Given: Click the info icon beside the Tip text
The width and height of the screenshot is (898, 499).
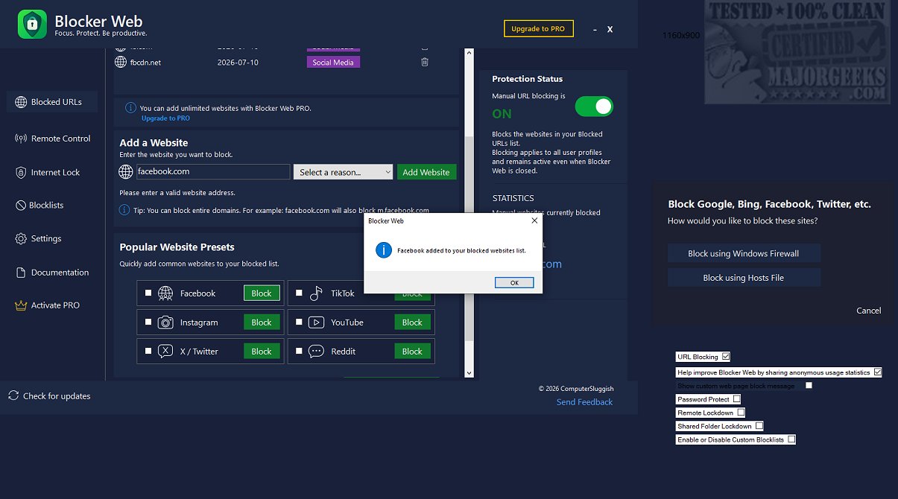Looking at the screenshot, I should (x=125, y=211).
